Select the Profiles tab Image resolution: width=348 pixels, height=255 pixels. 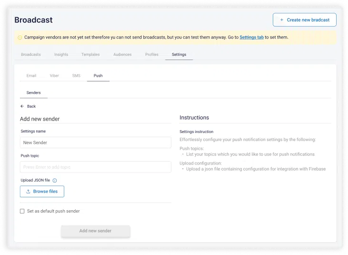pos(152,55)
